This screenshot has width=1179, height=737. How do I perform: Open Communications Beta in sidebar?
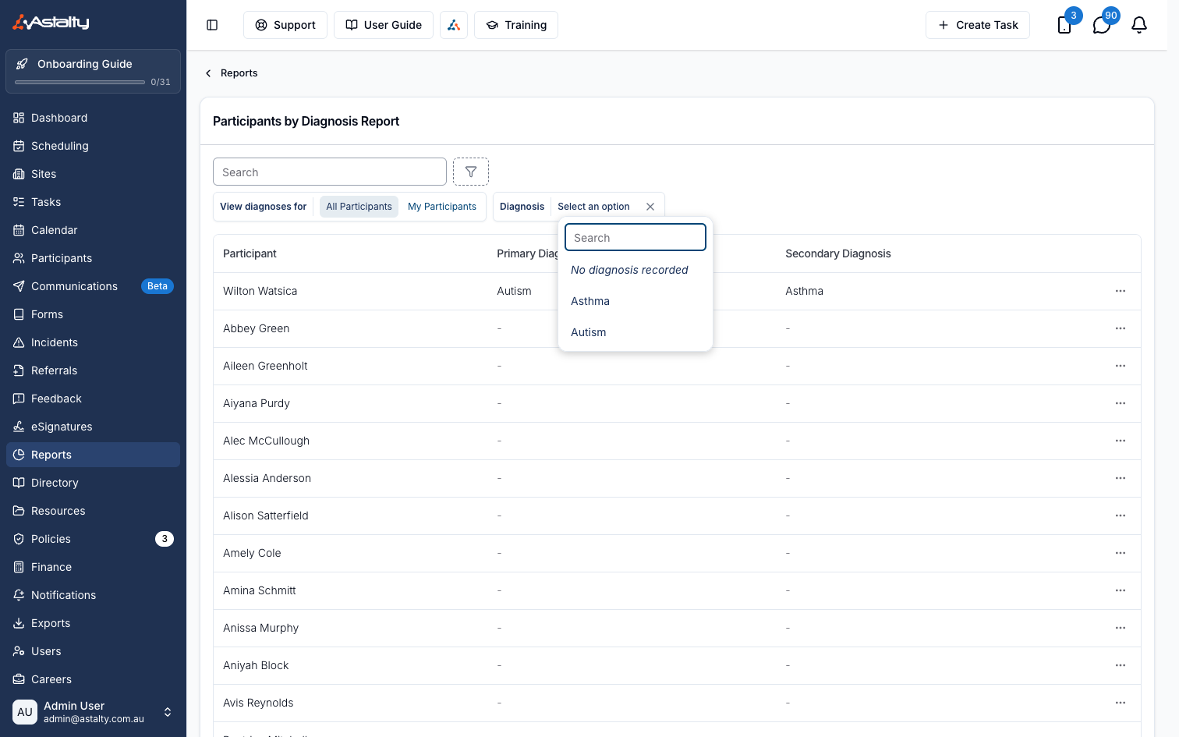pos(93,286)
